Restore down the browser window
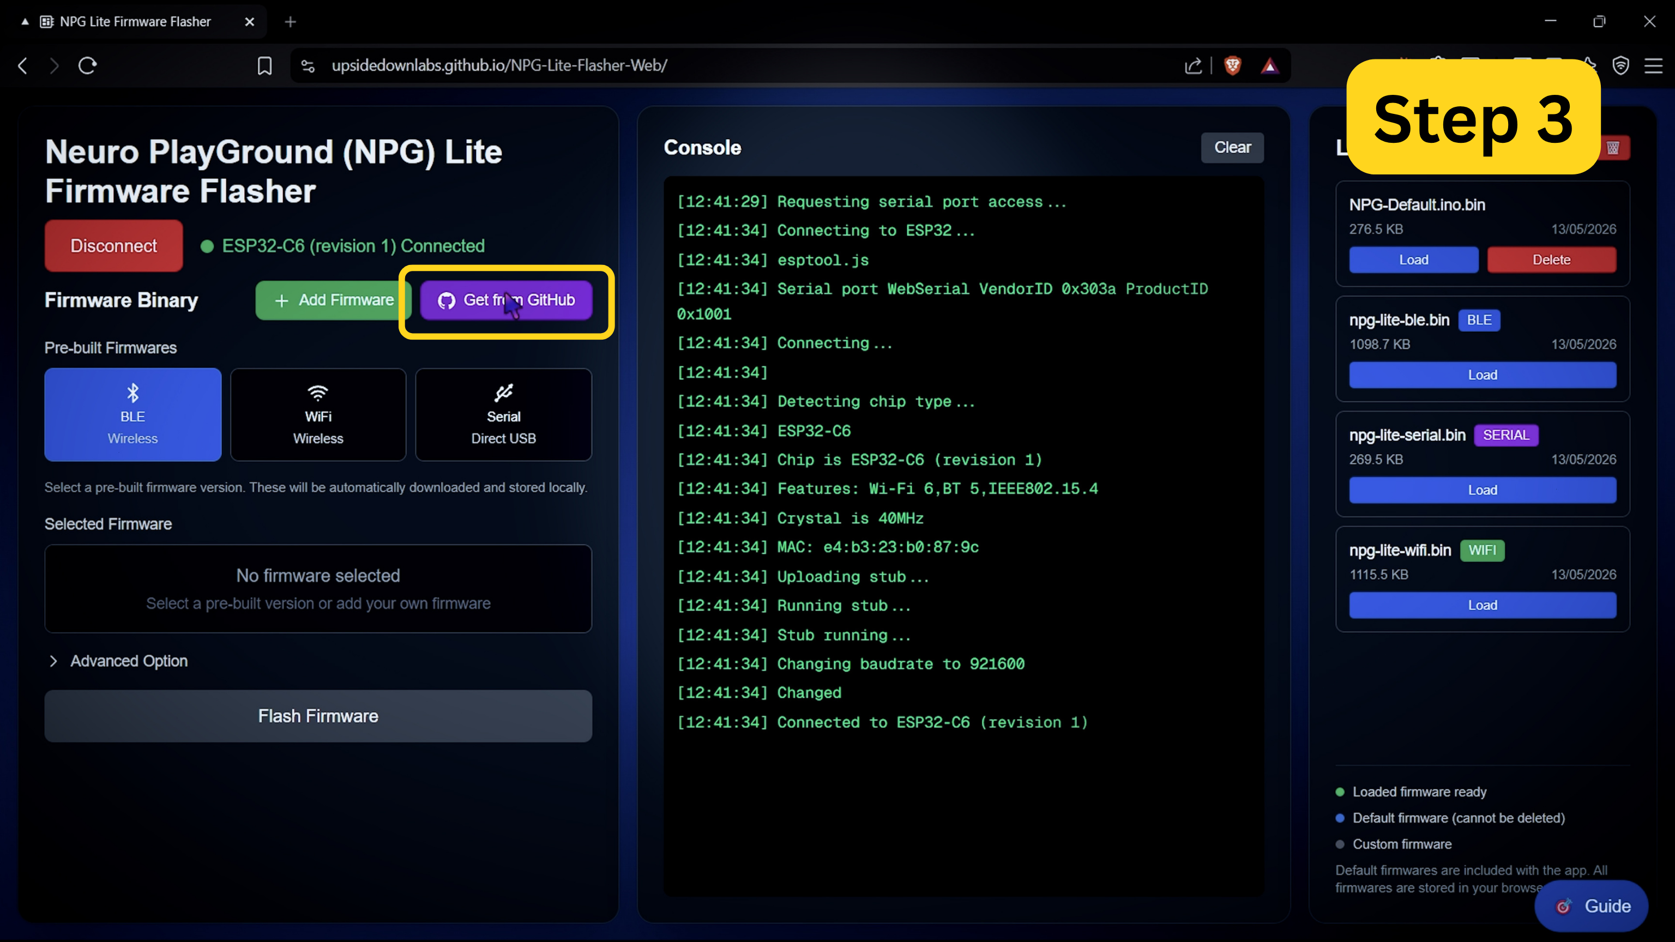 (1600, 21)
